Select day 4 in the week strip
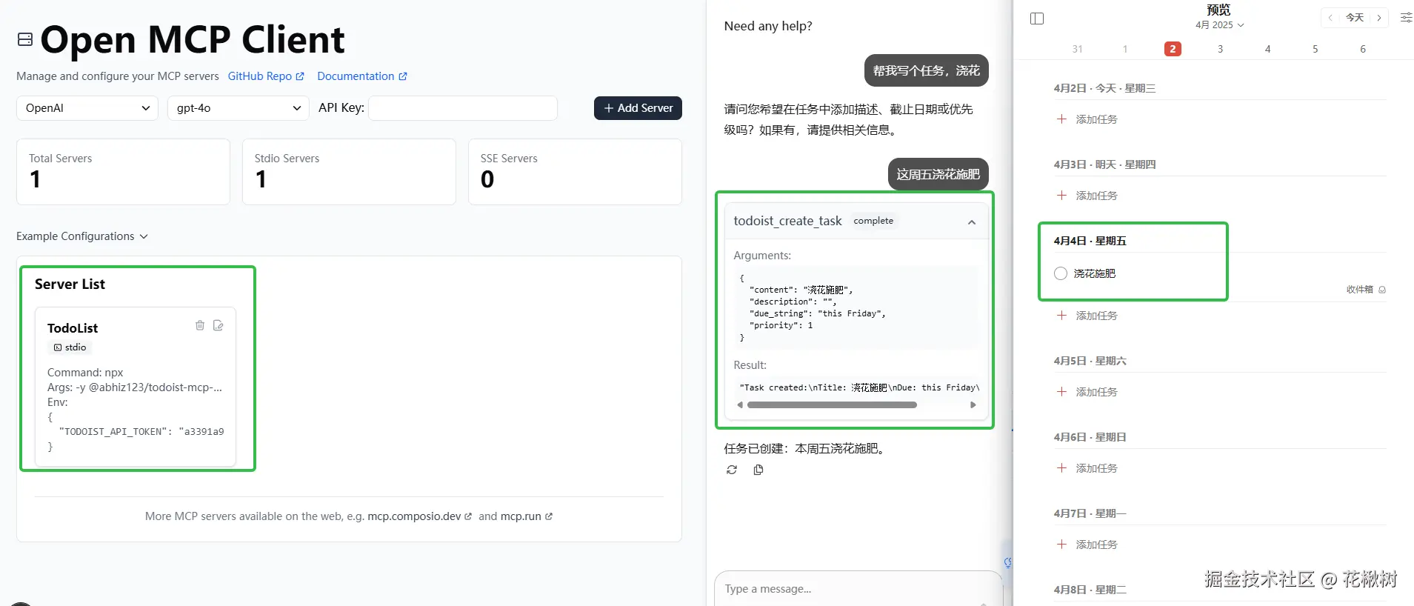This screenshot has height=606, width=1414. [x=1267, y=49]
